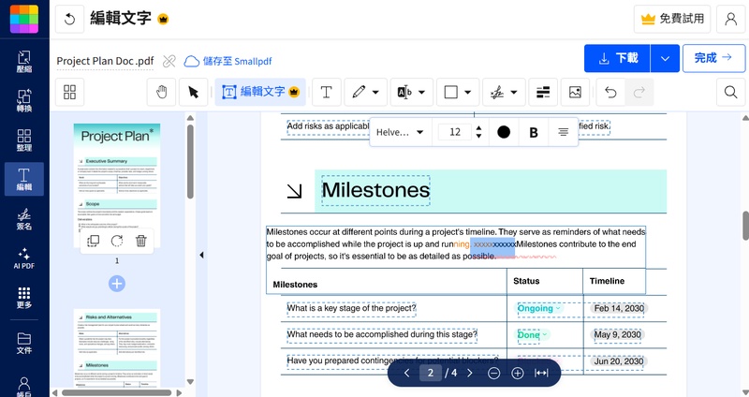Click the Milestones heading text box

pyautogui.click(x=376, y=190)
